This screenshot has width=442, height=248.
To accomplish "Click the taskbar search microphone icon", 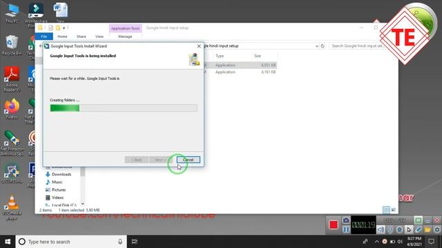I will coord(120,242).
